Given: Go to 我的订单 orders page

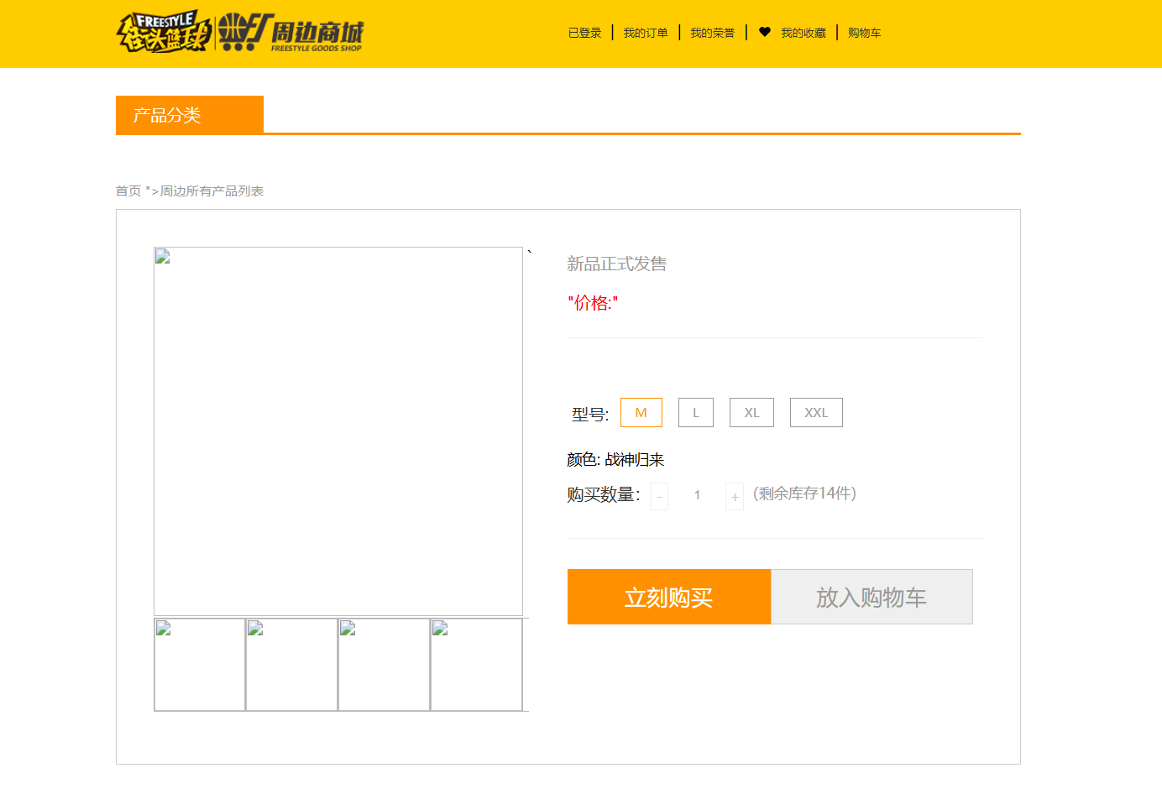Looking at the screenshot, I should 646,33.
